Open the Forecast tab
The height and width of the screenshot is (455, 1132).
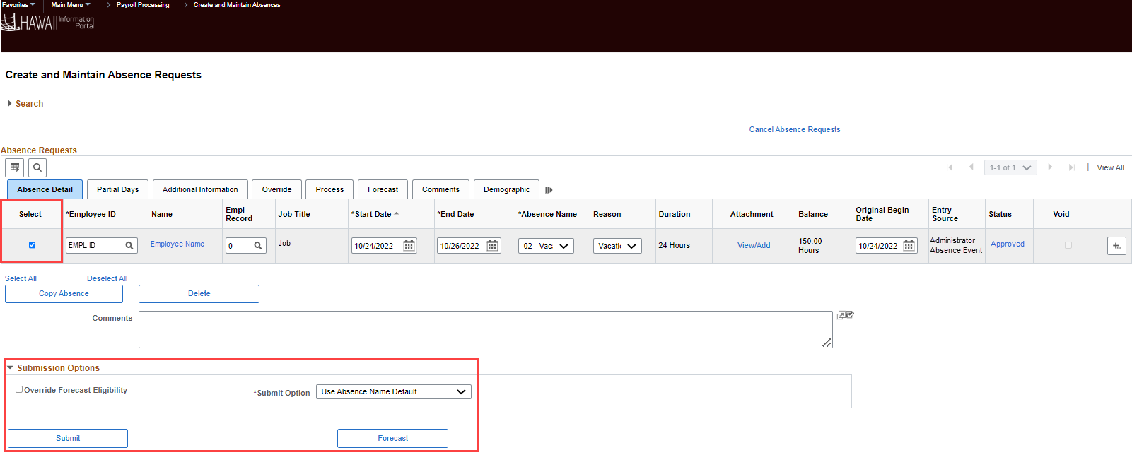pyautogui.click(x=383, y=189)
